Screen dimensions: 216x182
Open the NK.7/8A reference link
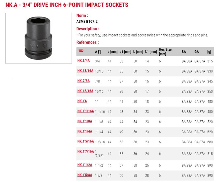pos(83,81)
